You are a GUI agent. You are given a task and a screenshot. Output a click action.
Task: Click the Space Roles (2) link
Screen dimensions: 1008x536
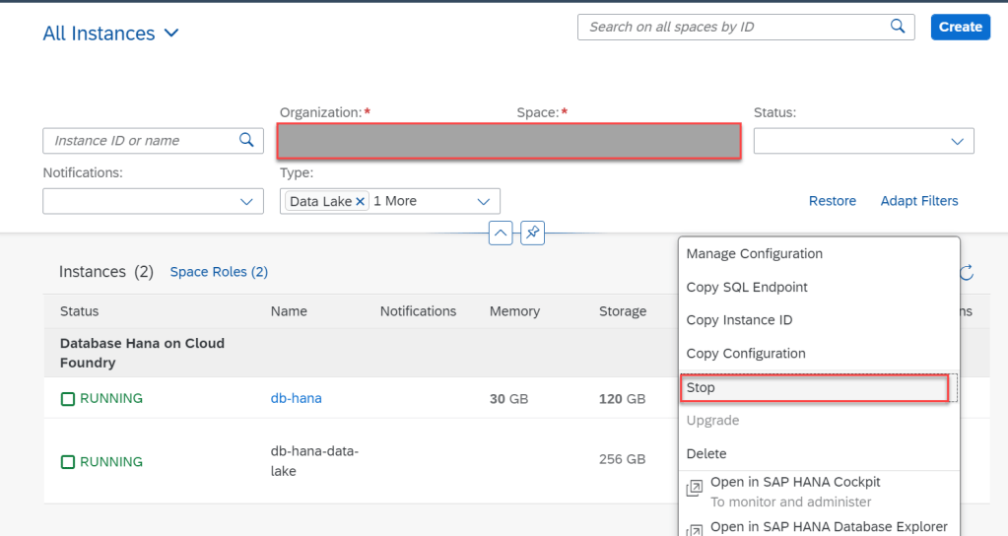tap(219, 272)
